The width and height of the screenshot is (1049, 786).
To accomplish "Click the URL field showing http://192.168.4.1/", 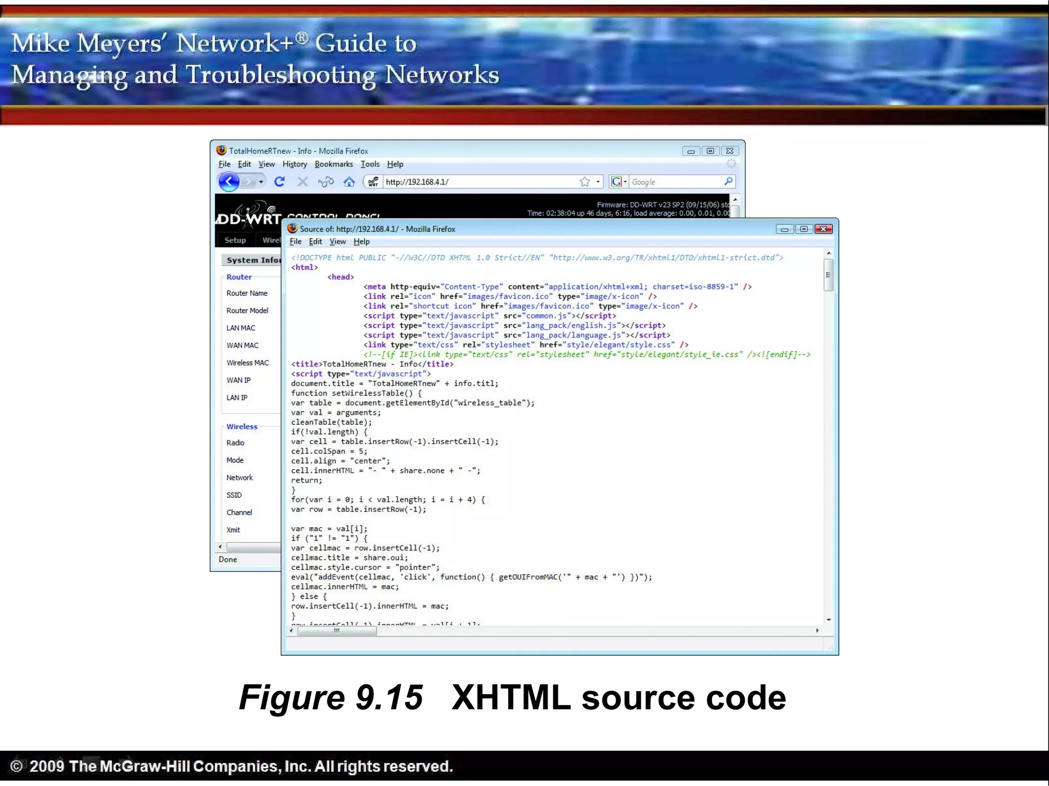I will click(480, 182).
